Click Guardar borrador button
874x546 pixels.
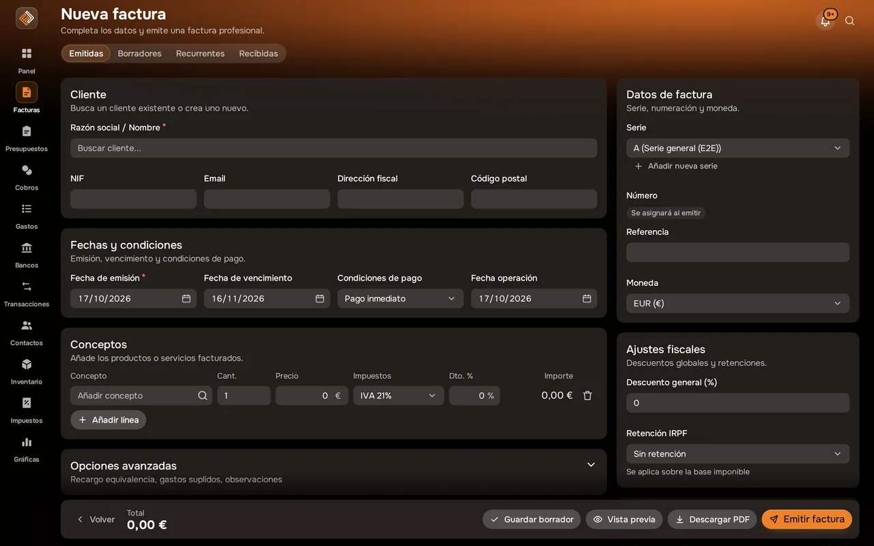pos(532,519)
